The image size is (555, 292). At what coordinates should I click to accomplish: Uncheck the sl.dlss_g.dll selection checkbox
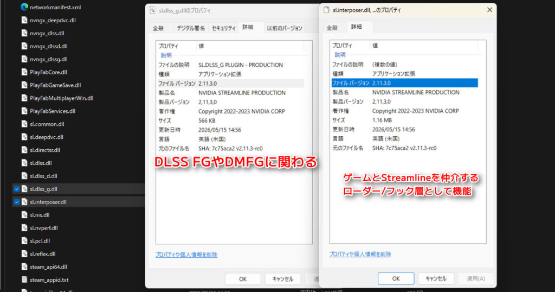17,189
